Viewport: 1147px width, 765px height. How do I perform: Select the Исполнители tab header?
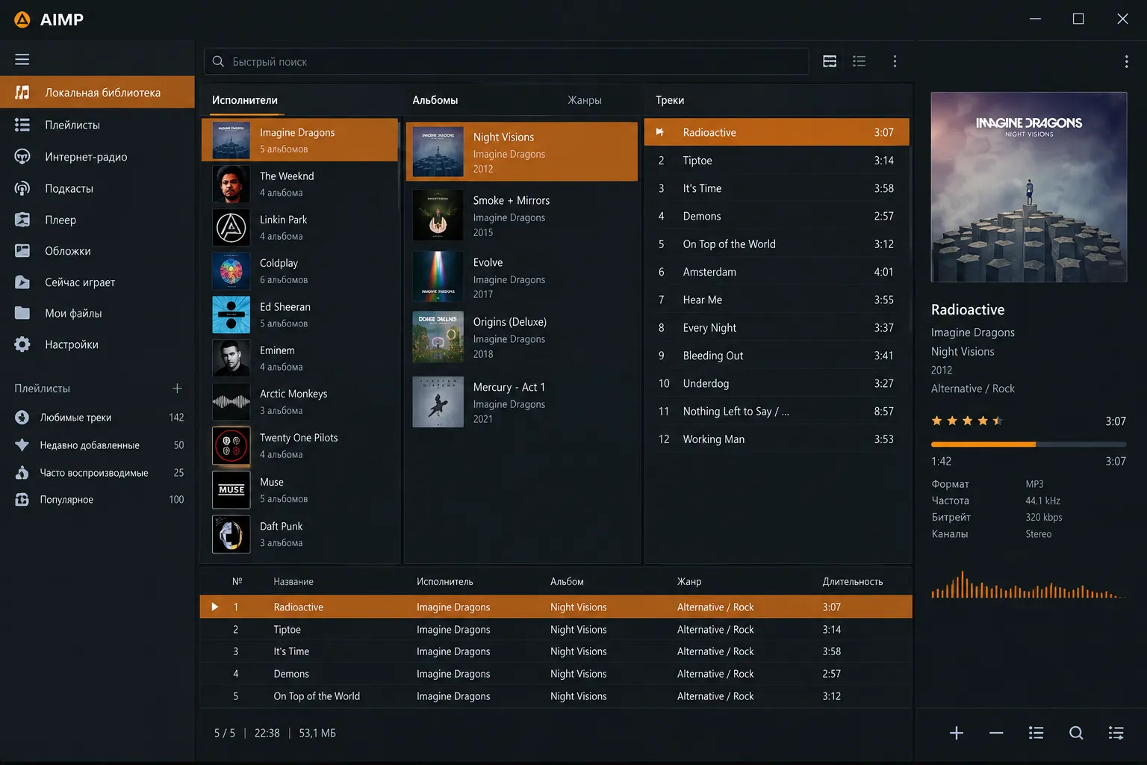[245, 100]
